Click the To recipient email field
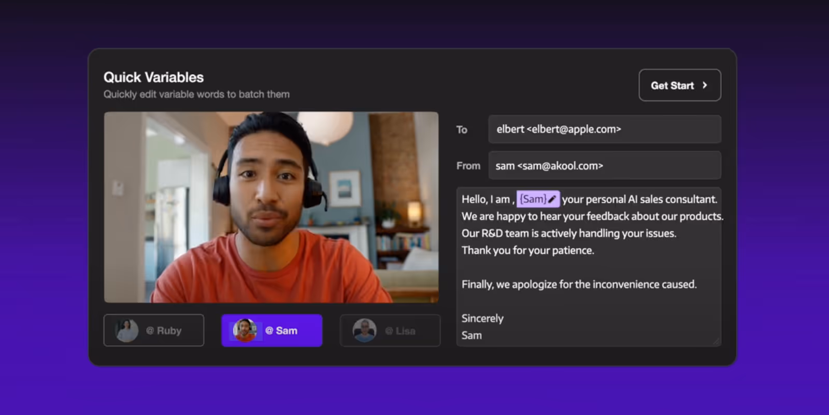The width and height of the screenshot is (829, 415). point(605,129)
